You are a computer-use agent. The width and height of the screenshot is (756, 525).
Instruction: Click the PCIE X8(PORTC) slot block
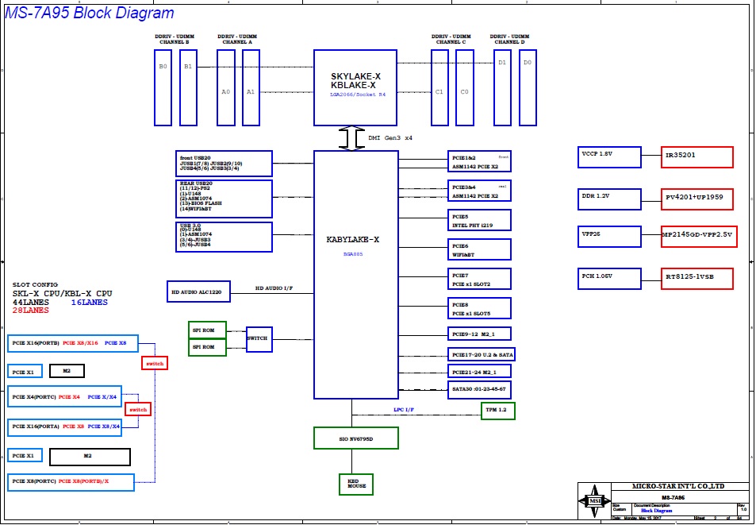coord(71,482)
